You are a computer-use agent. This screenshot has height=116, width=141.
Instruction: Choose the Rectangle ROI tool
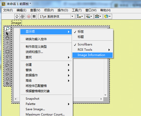[x=7, y=52]
